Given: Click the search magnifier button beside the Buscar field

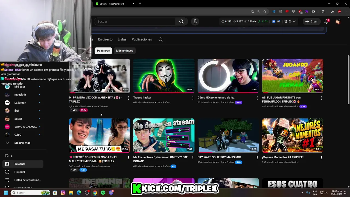Looking at the screenshot, I should click(181, 22).
